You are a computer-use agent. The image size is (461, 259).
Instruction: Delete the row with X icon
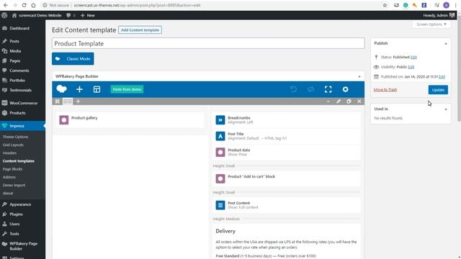coord(359,101)
